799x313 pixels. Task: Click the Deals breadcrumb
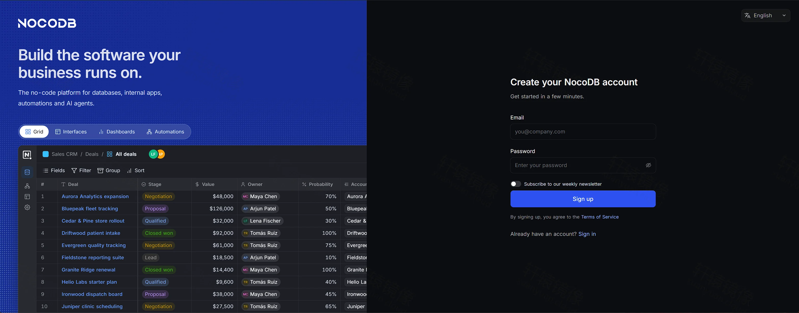pos(92,154)
